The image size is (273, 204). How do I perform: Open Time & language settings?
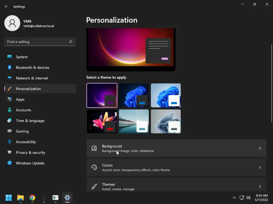click(40, 121)
